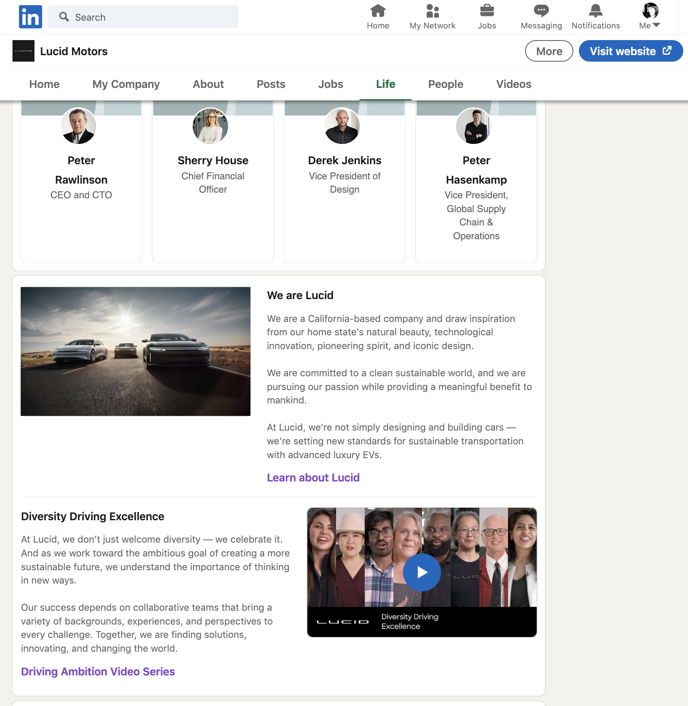Click the CEO and CTO title text
The image size is (688, 706).
pos(81,195)
